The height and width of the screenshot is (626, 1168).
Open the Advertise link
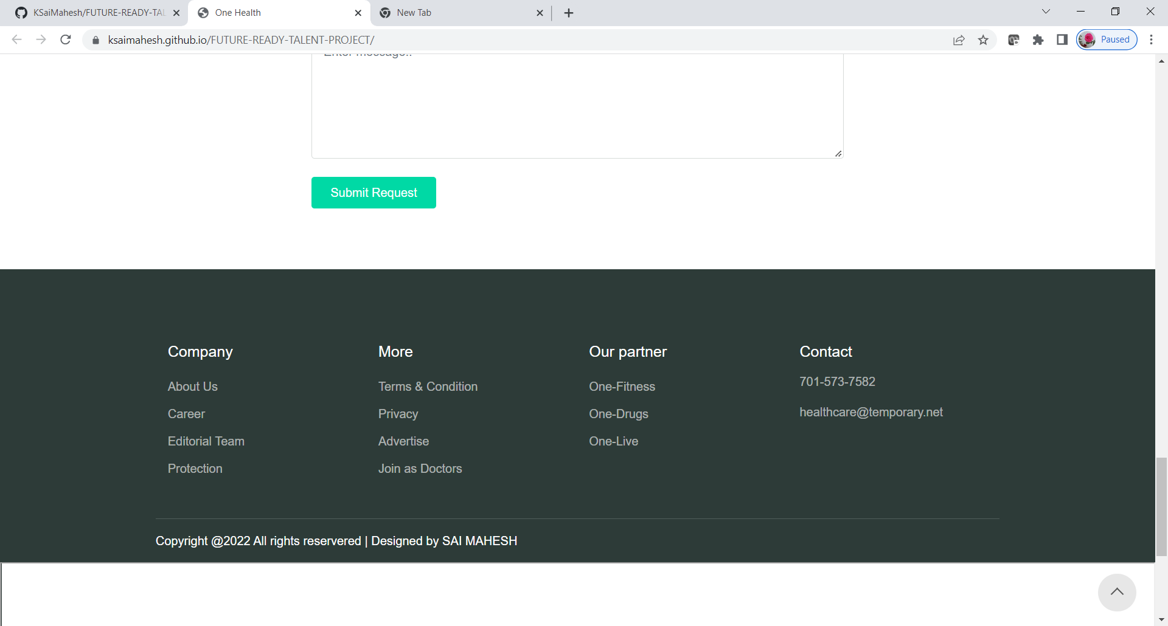[404, 441]
